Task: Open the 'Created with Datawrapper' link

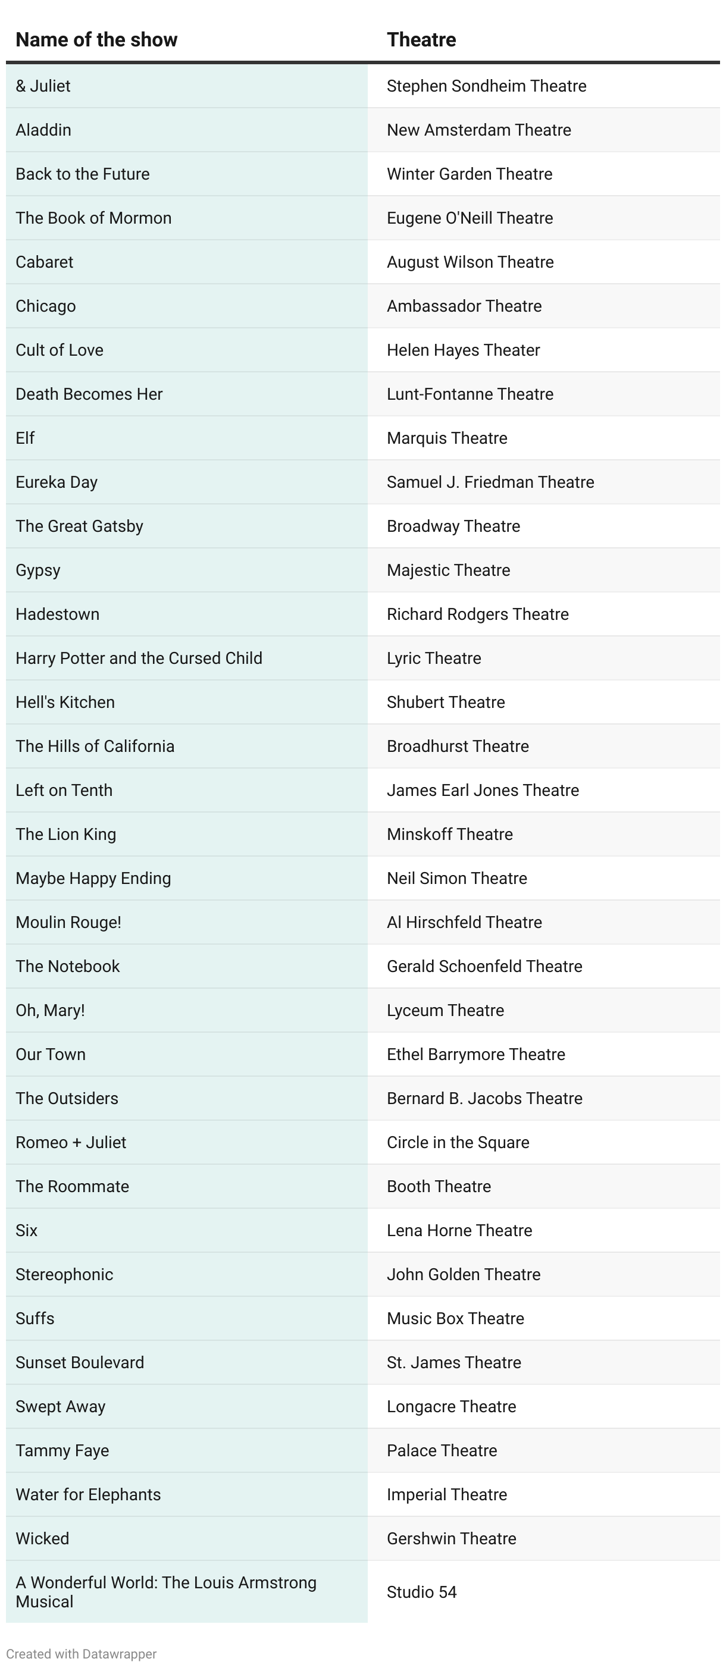Action: 82,1653
